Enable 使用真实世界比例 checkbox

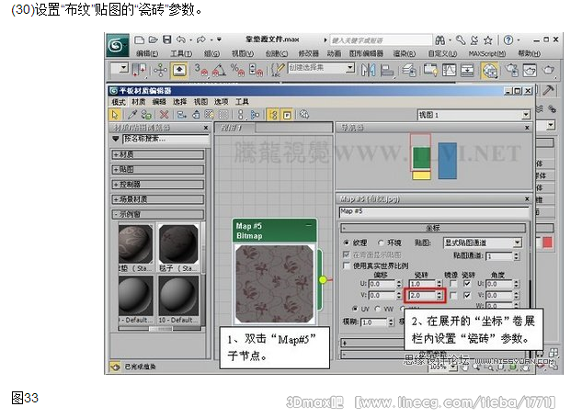[347, 265]
